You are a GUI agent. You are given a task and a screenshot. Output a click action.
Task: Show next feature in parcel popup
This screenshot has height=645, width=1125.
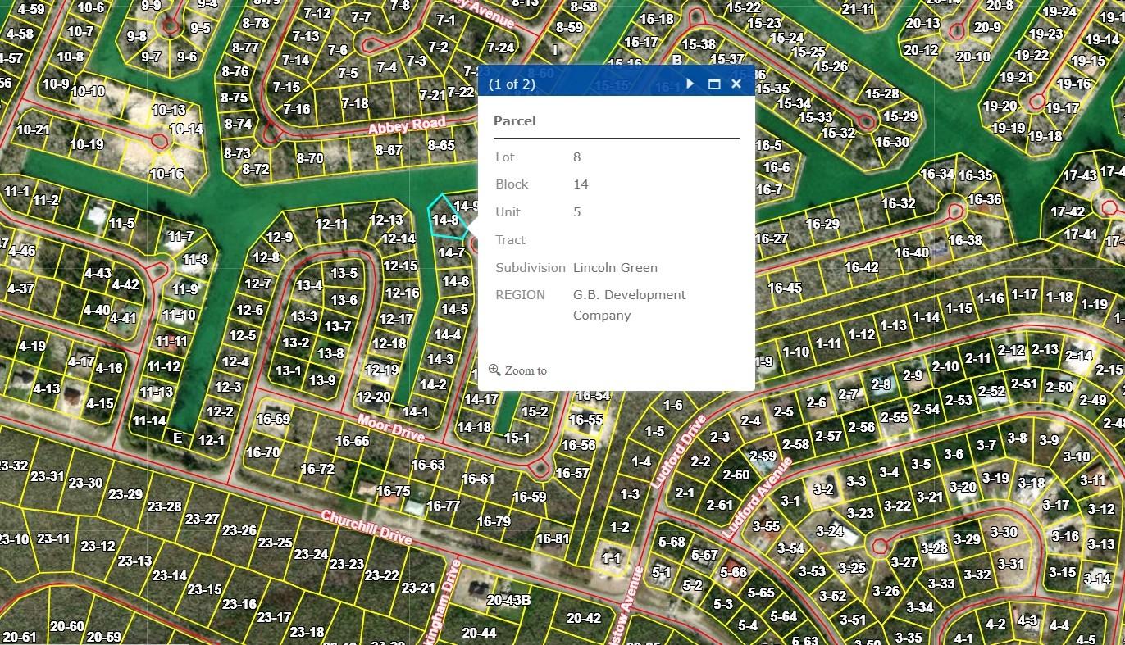coord(690,84)
